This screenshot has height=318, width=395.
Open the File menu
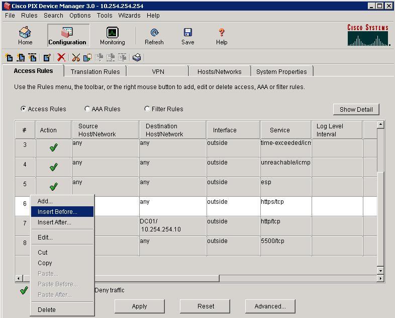tap(10, 16)
